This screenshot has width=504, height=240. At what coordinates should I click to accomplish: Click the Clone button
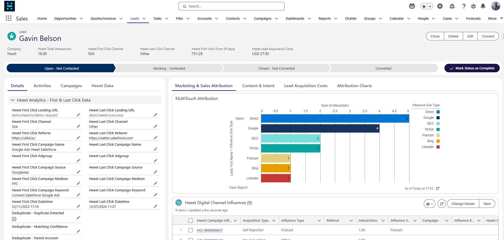pos(435,36)
